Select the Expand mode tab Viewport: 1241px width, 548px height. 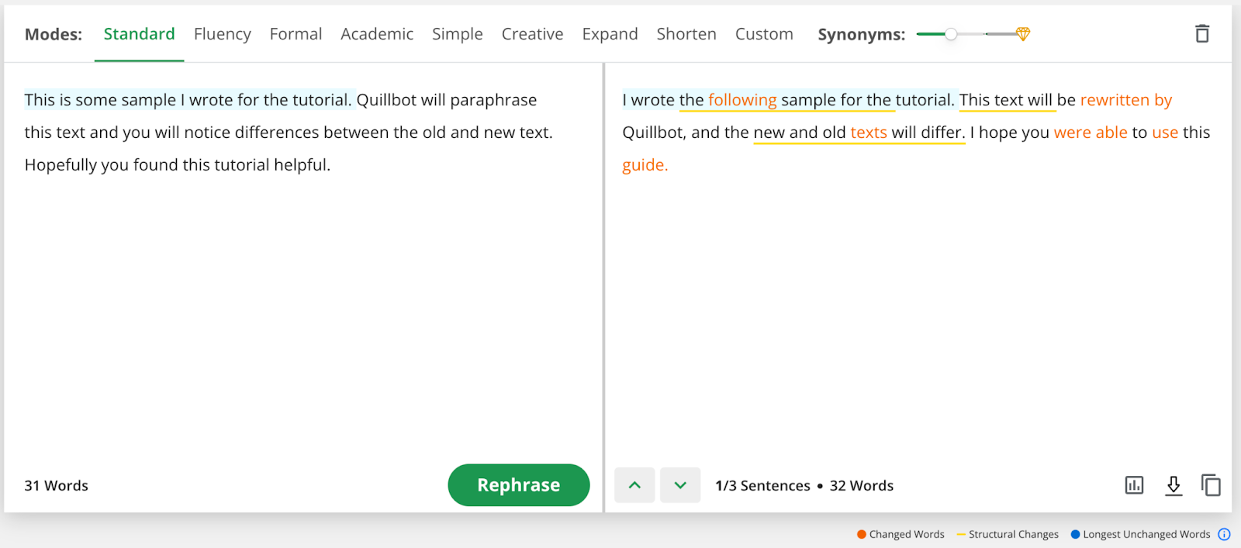[610, 34]
